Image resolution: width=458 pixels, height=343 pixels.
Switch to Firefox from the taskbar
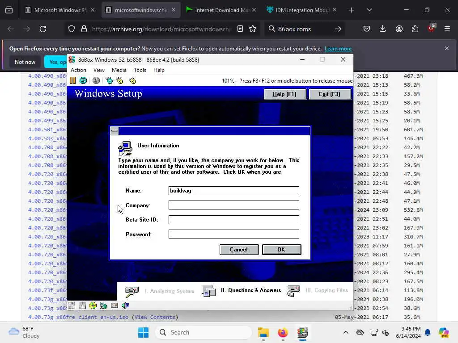(283, 332)
